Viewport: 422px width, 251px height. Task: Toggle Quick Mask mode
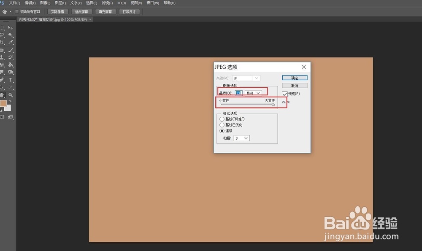pos(2,117)
